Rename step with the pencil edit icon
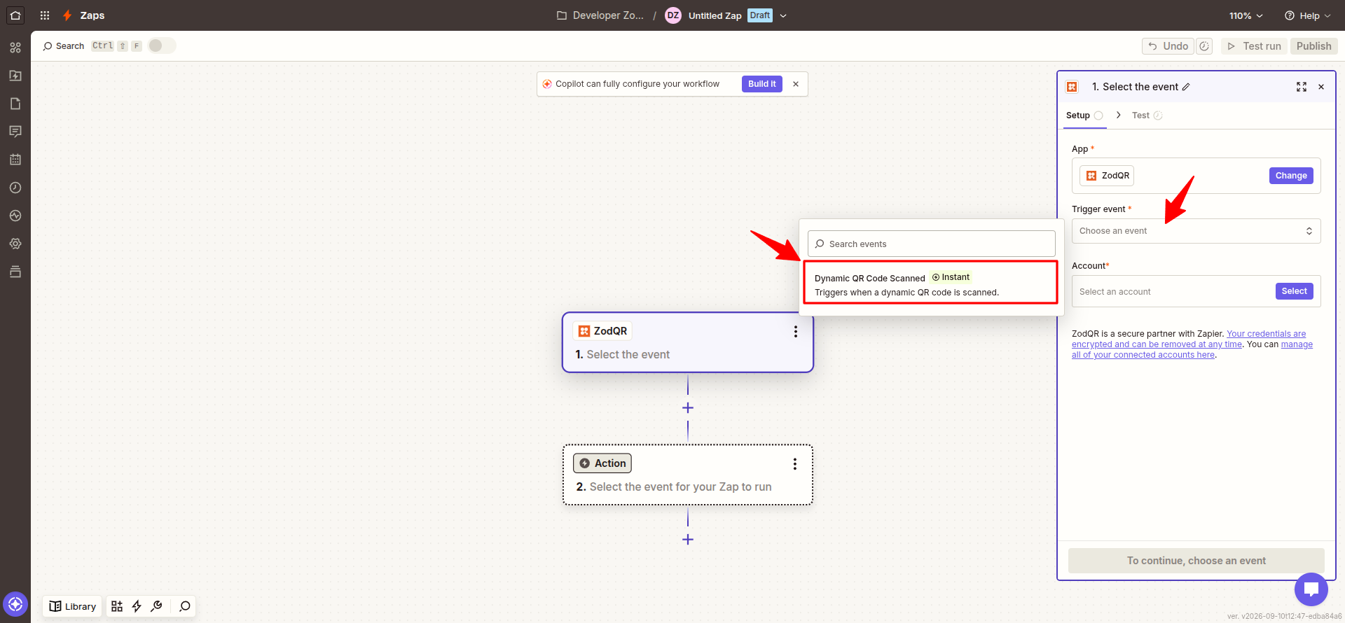The height and width of the screenshot is (623, 1345). pos(1186,87)
